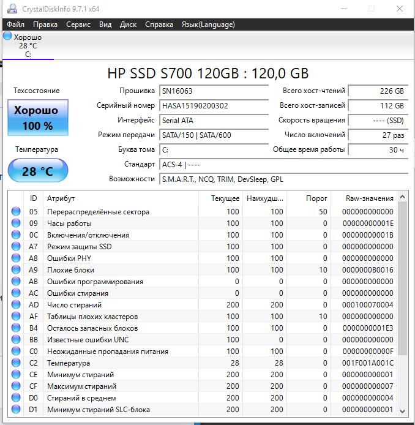Open the Вид menu
Viewport: 415px width, 425px height.
coord(105,24)
